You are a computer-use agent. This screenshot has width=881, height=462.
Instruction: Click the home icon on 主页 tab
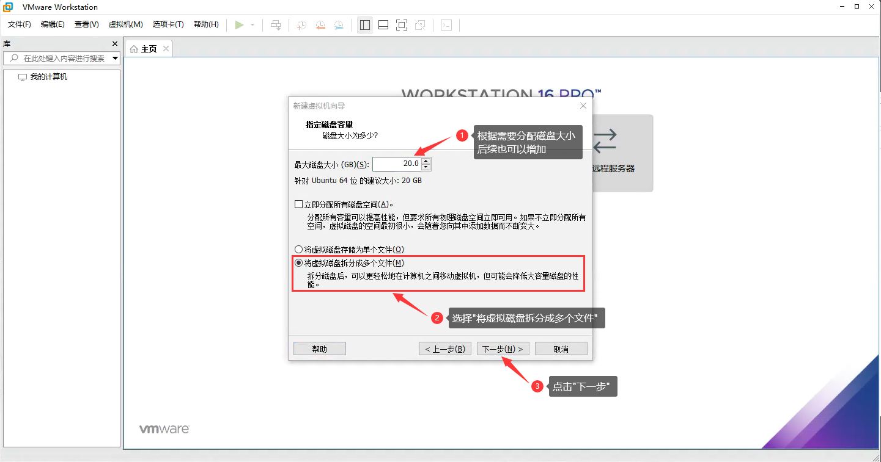coord(135,49)
